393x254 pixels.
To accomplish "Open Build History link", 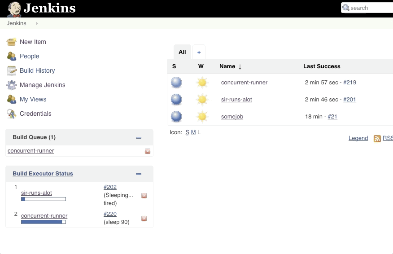I will click(x=37, y=70).
